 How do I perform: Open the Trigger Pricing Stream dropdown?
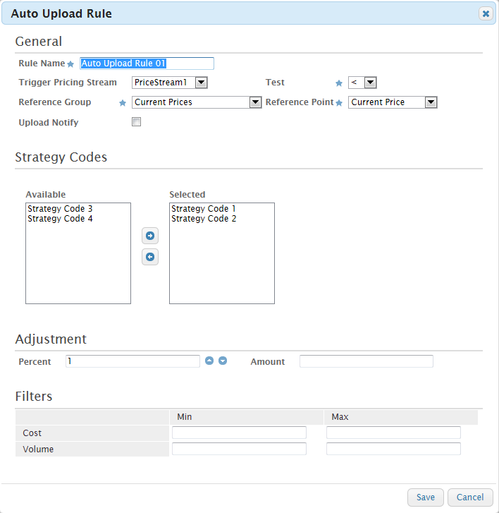[x=201, y=83]
